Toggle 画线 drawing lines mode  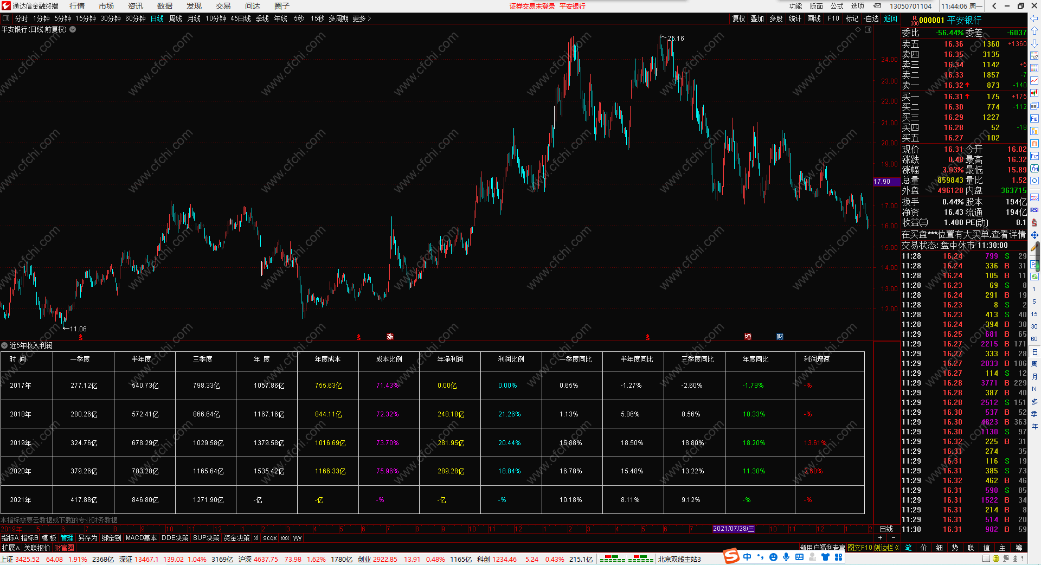point(814,18)
